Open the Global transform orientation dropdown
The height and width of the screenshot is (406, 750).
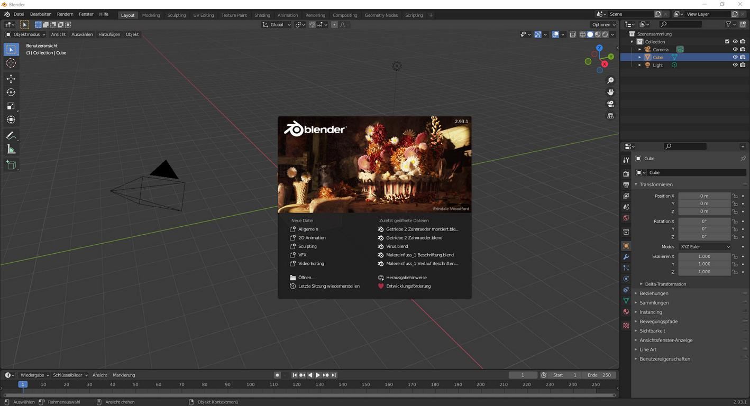[x=277, y=25]
